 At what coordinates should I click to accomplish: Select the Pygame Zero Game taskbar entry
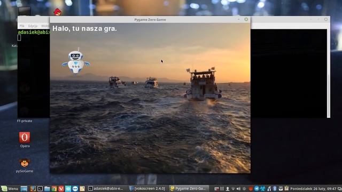[189, 188]
